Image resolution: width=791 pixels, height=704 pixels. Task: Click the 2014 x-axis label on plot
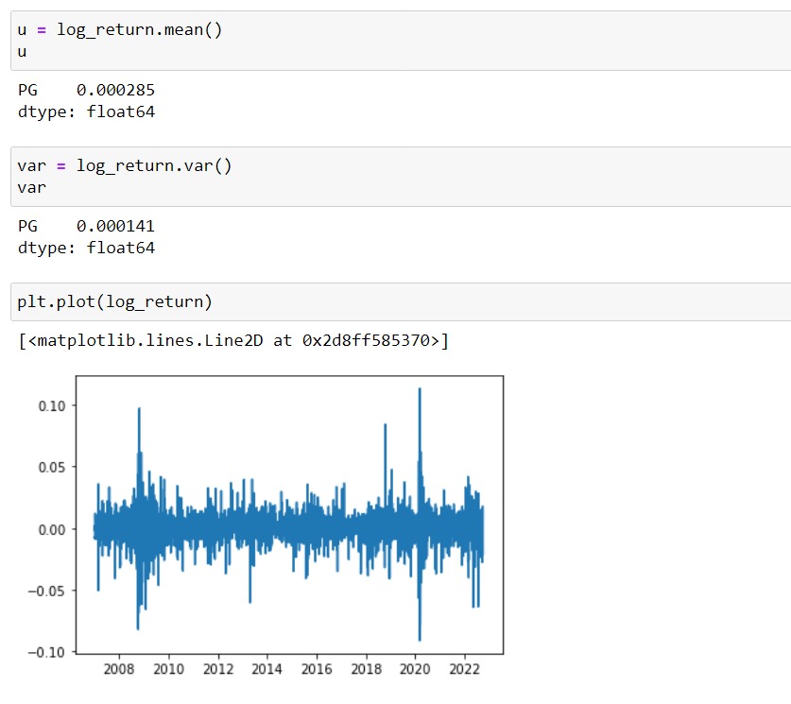[x=267, y=669]
